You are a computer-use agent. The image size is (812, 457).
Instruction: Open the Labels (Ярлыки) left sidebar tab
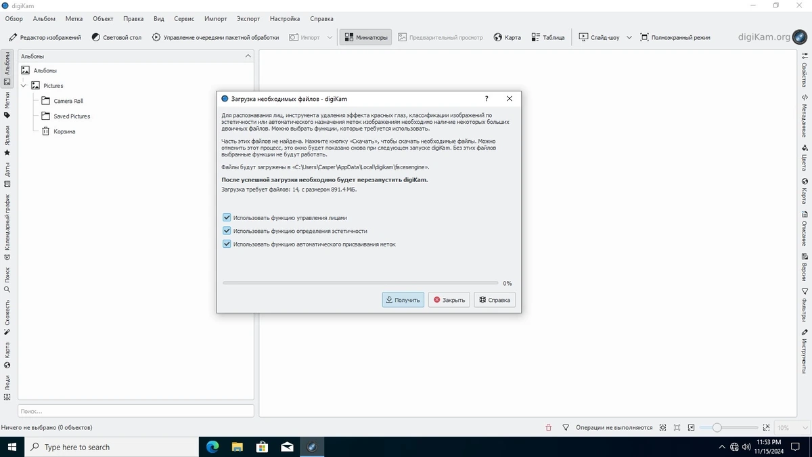point(7,140)
